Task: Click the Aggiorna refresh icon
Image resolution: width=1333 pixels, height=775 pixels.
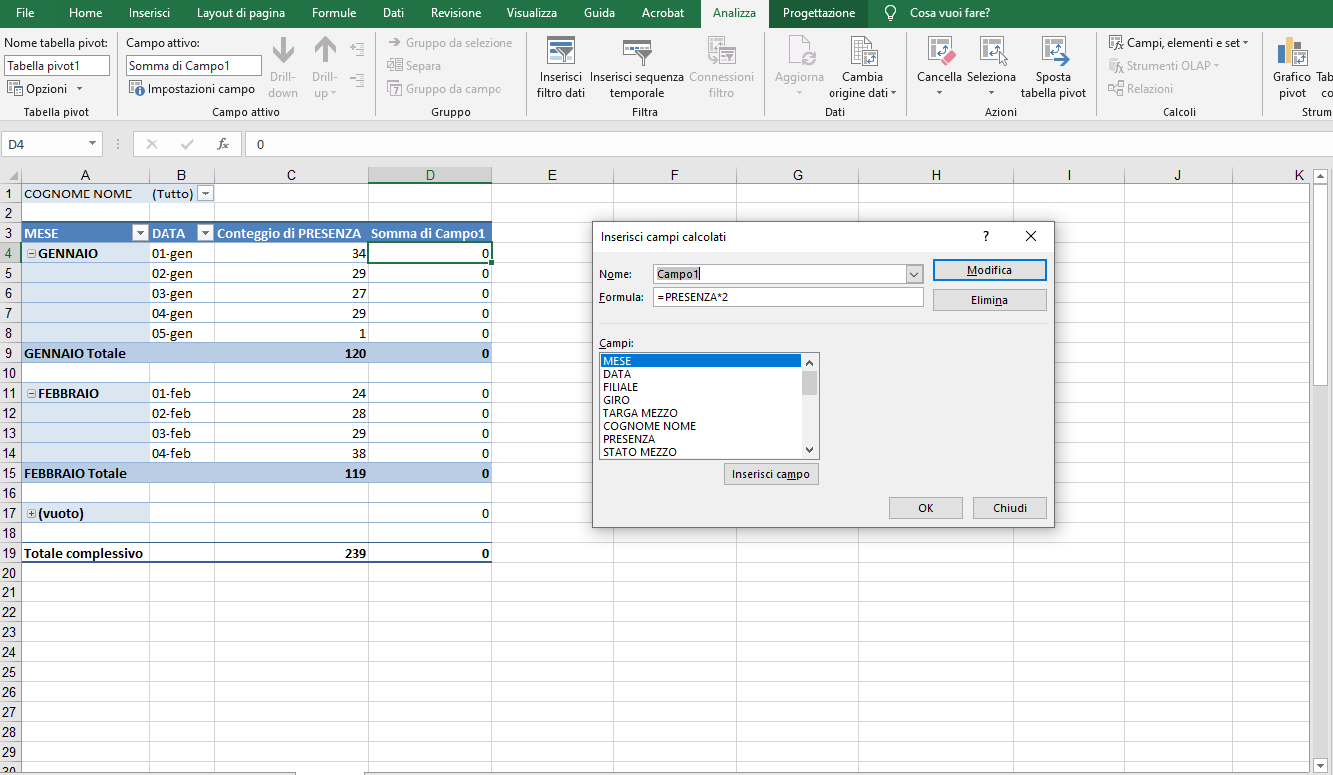Action: coord(800,51)
